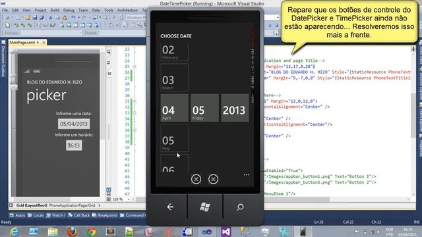
Task: Click the 'Informe um horário:' label
Action: pyautogui.click(x=74, y=135)
